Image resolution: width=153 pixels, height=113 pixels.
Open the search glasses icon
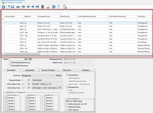coord(48,7)
